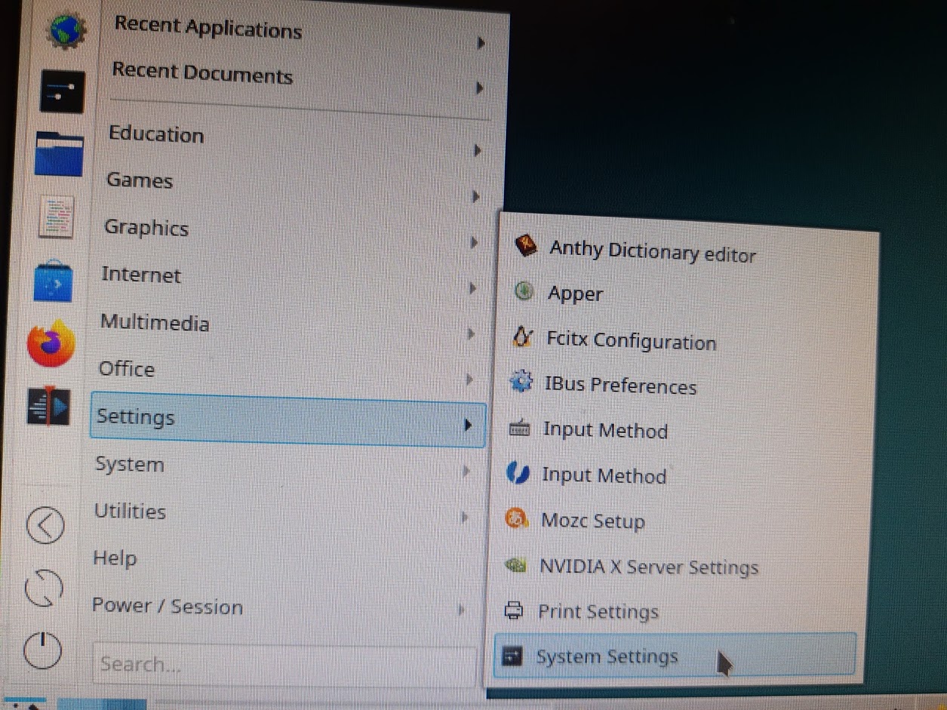The width and height of the screenshot is (947, 710).
Task: Expand the Recent Applications submenu arrow
Action: coord(481,44)
